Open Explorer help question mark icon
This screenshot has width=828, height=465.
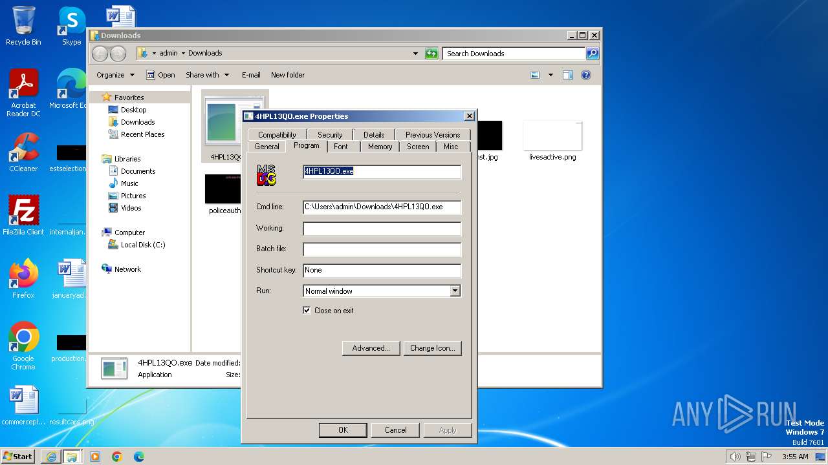[x=586, y=75]
